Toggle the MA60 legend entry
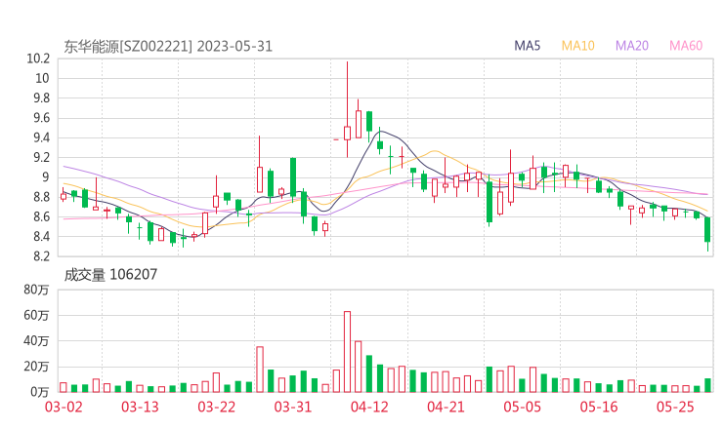 (x=686, y=46)
